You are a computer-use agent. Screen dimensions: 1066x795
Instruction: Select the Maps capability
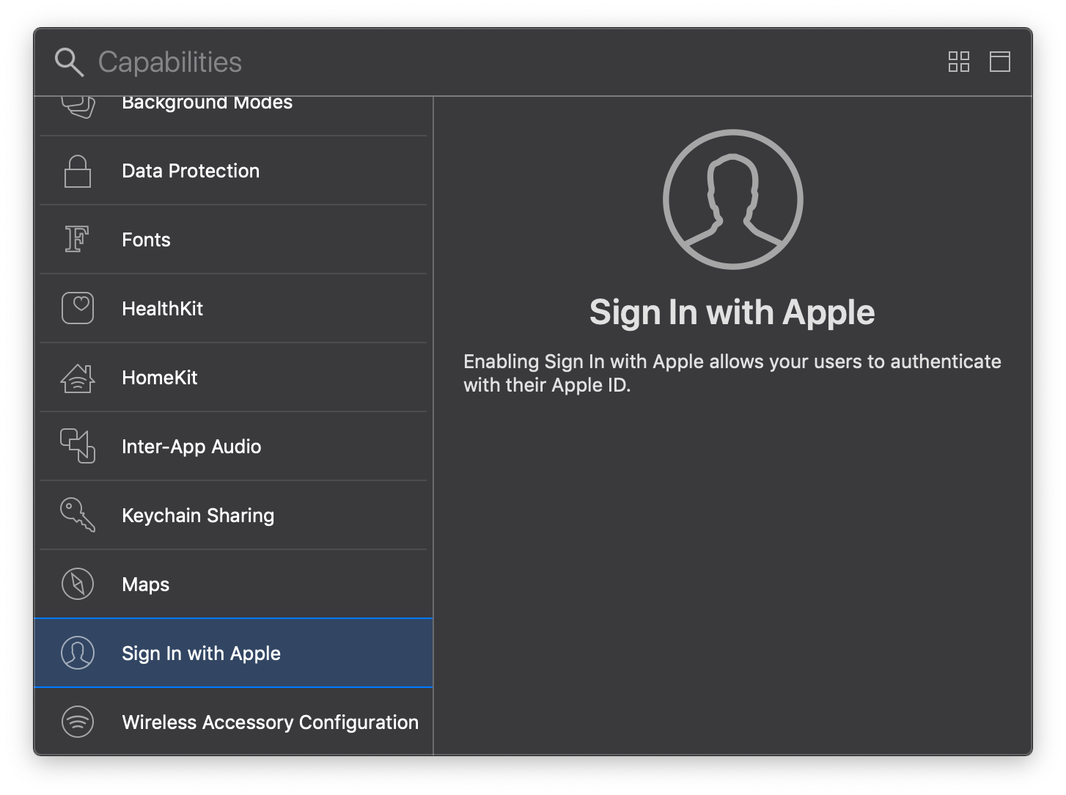233,585
